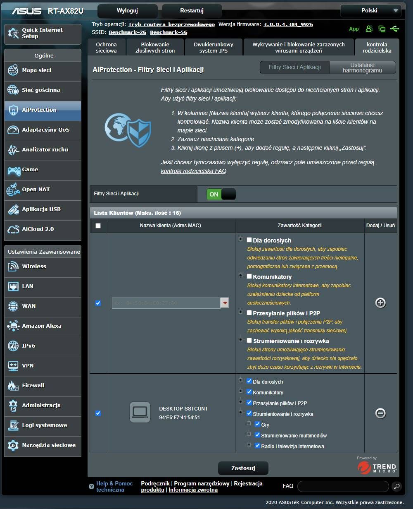This screenshot has height=509, width=413.
Task: Open Adaptacyjny QoS gauge icon
Action: [13, 130]
